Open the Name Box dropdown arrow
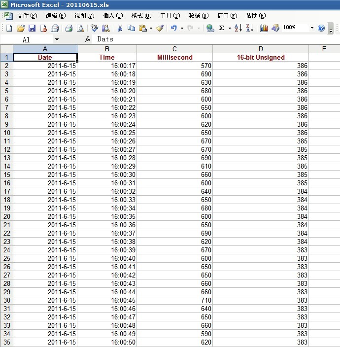The width and height of the screenshot is (340, 347). pyautogui.click(x=57, y=39)
